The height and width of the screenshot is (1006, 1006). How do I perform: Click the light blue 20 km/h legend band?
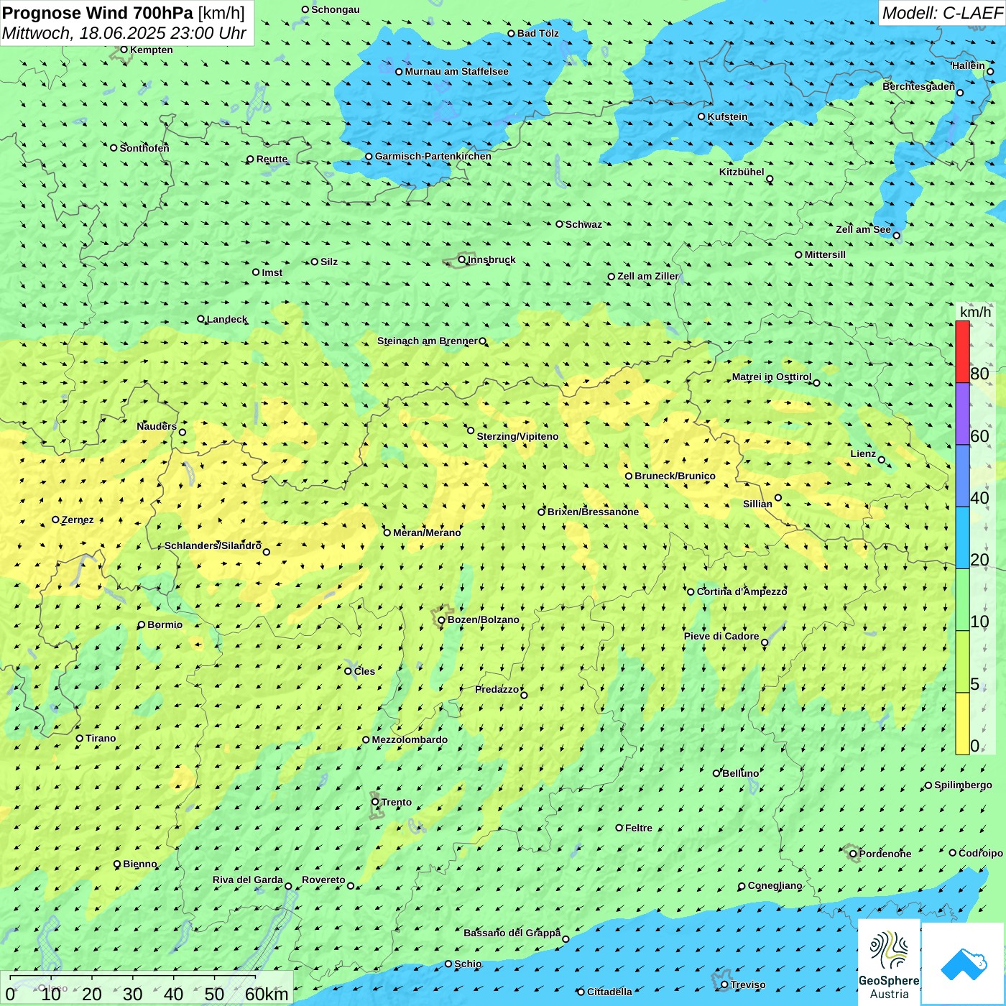[962, 537]
